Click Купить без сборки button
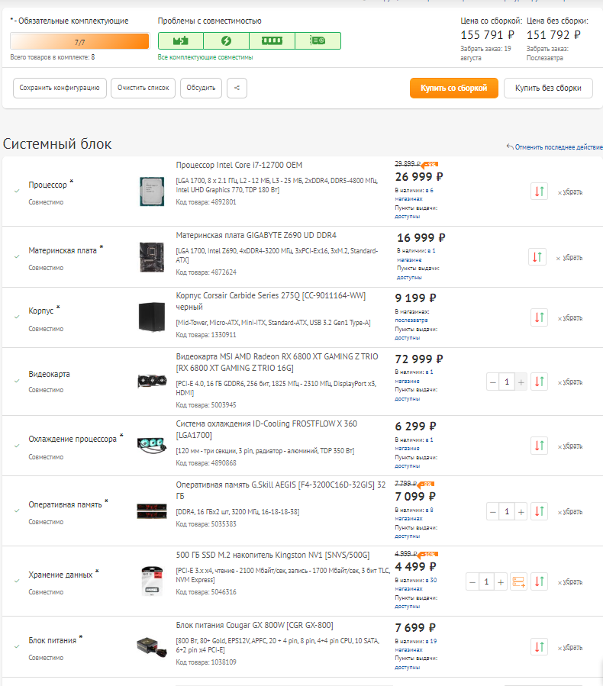This screenshot has width=603, height=686. click(548, 88)
